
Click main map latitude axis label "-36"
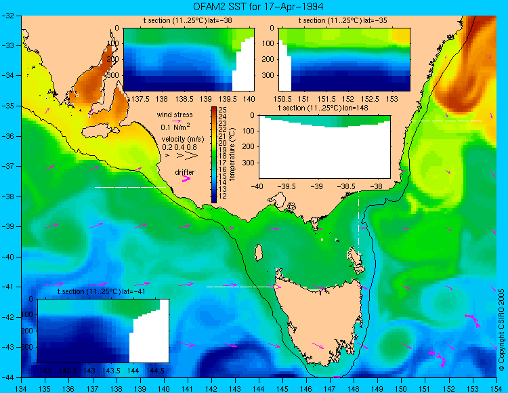coord(7,136)
